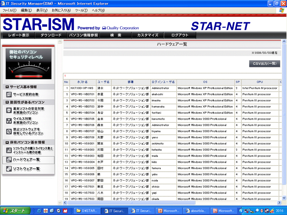Click the ソフトウェア一覧 sidebar icon

(x=9, y=169)
